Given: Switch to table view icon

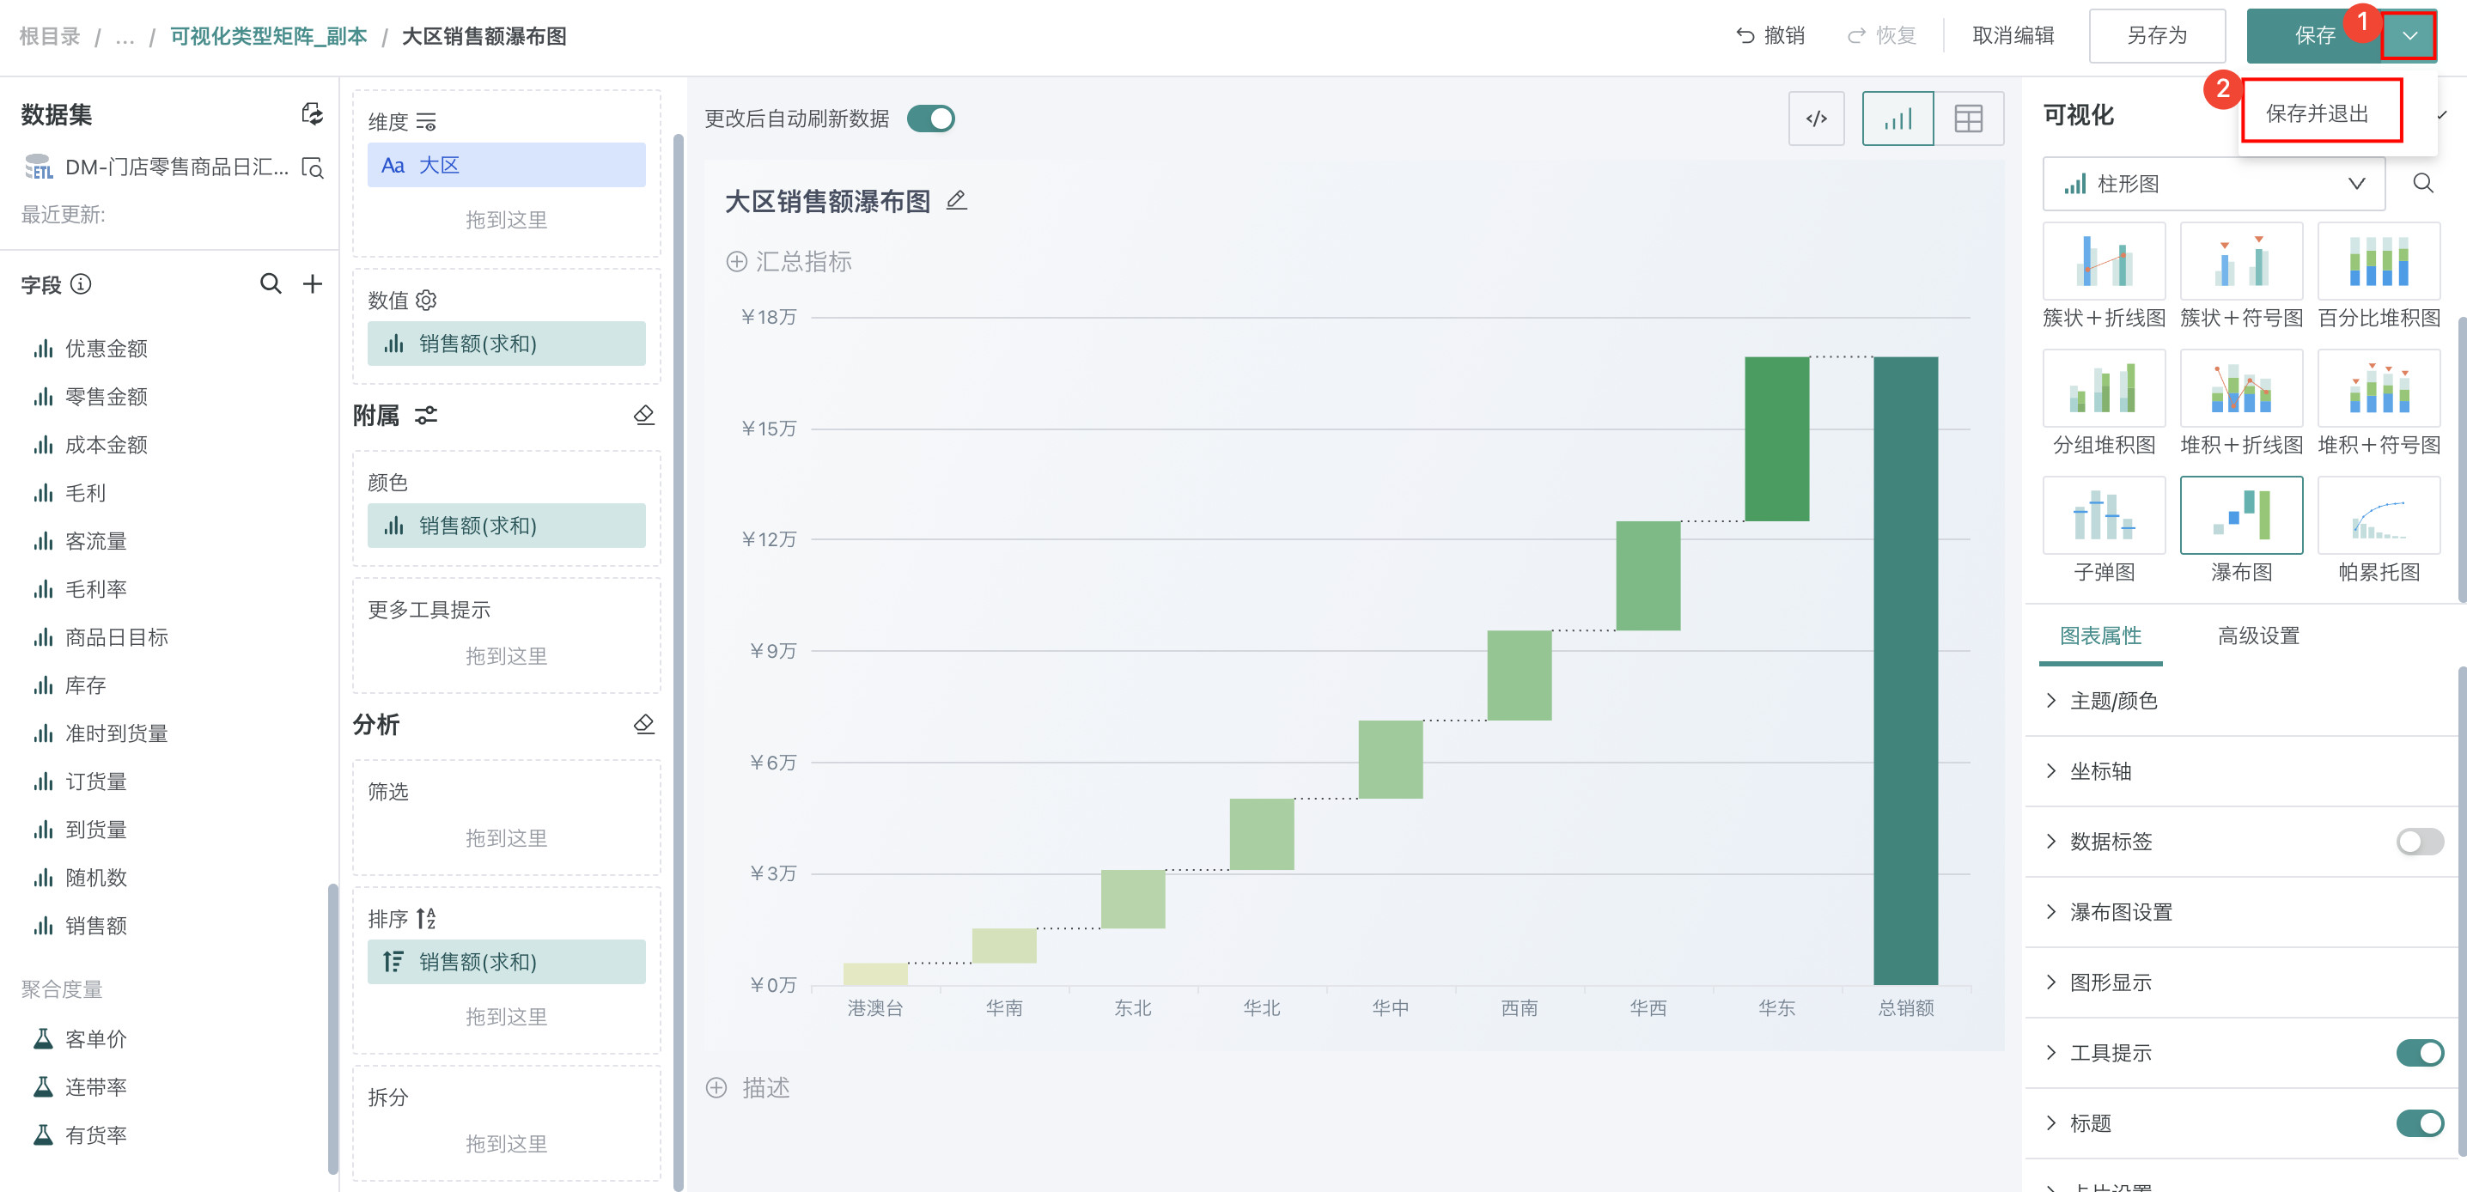Looking at the screenshot, I should click(x=1968, y=119).
